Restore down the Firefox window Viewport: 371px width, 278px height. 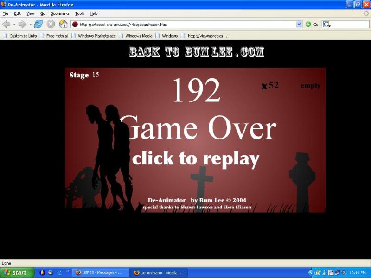tap(358, 5)
